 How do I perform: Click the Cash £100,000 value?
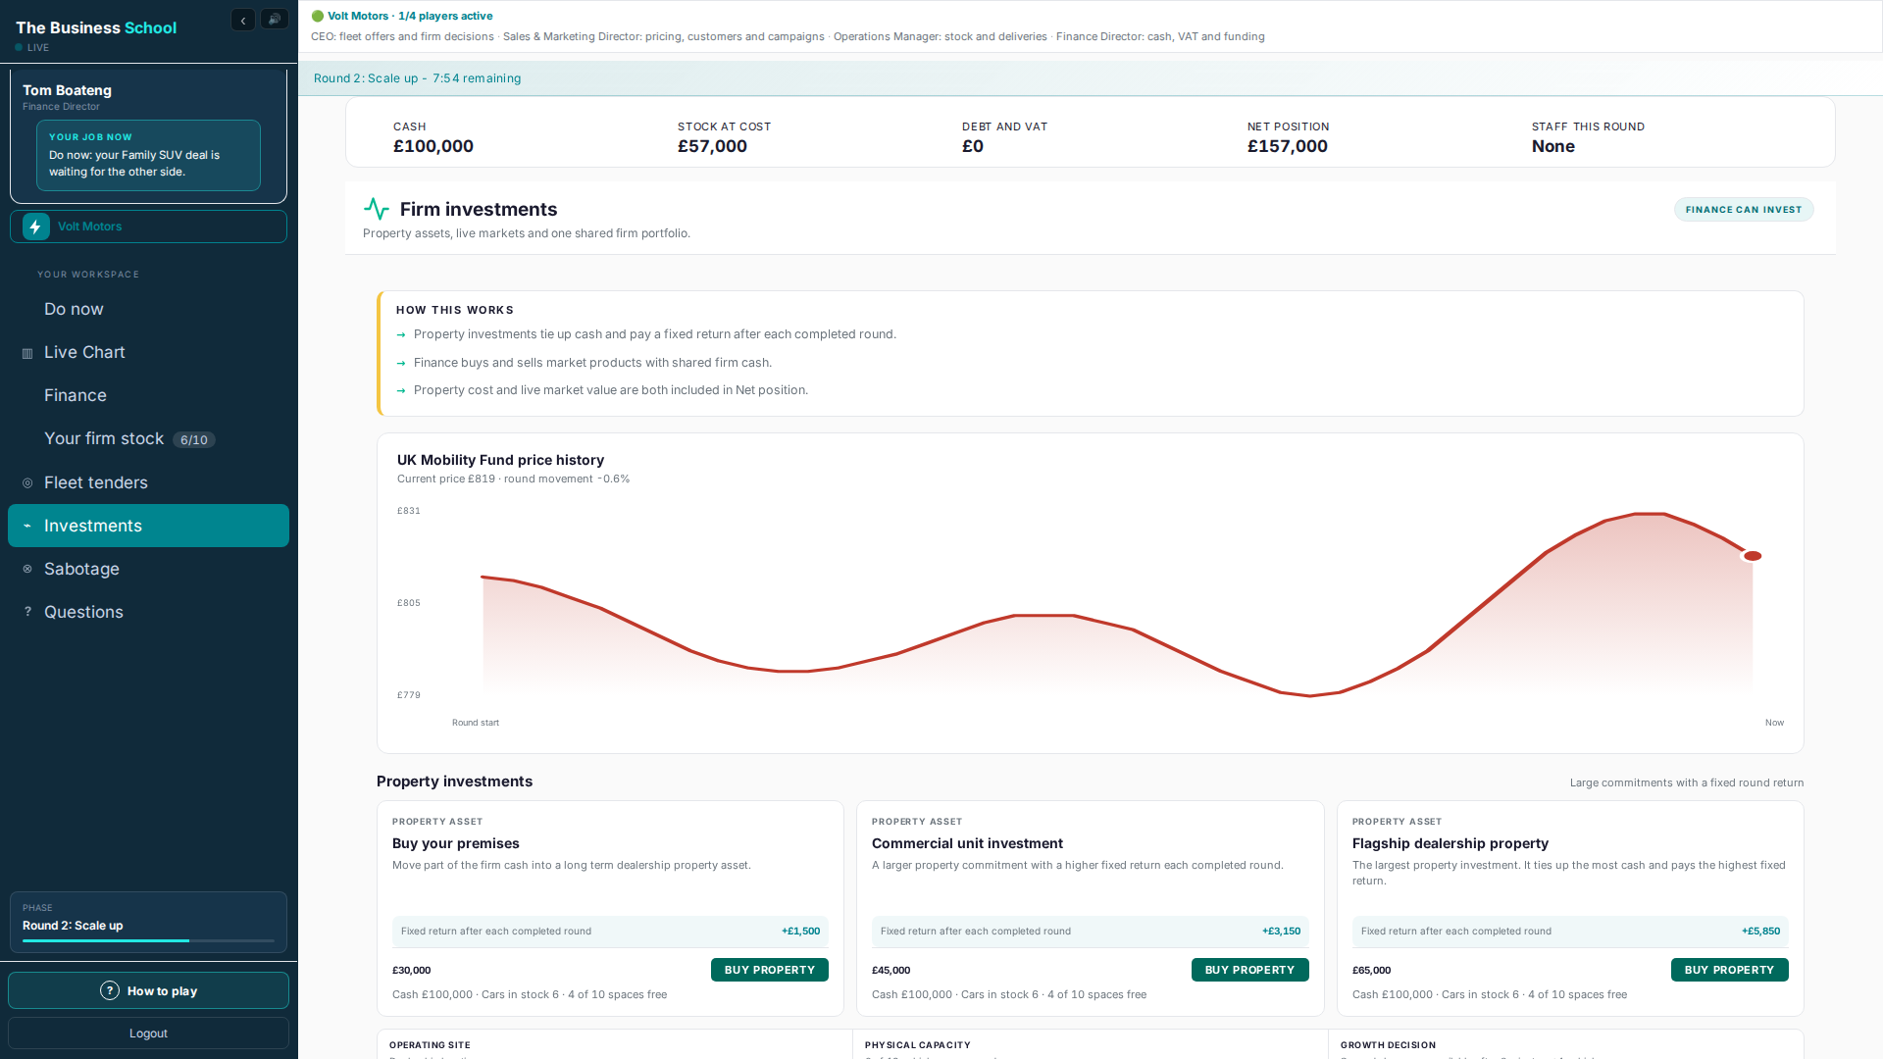click(433, 146)
